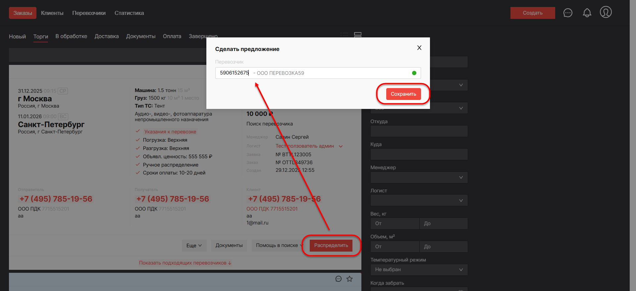Open the comment icon on next order
636x291 pixels.
[x=338, y=279]
